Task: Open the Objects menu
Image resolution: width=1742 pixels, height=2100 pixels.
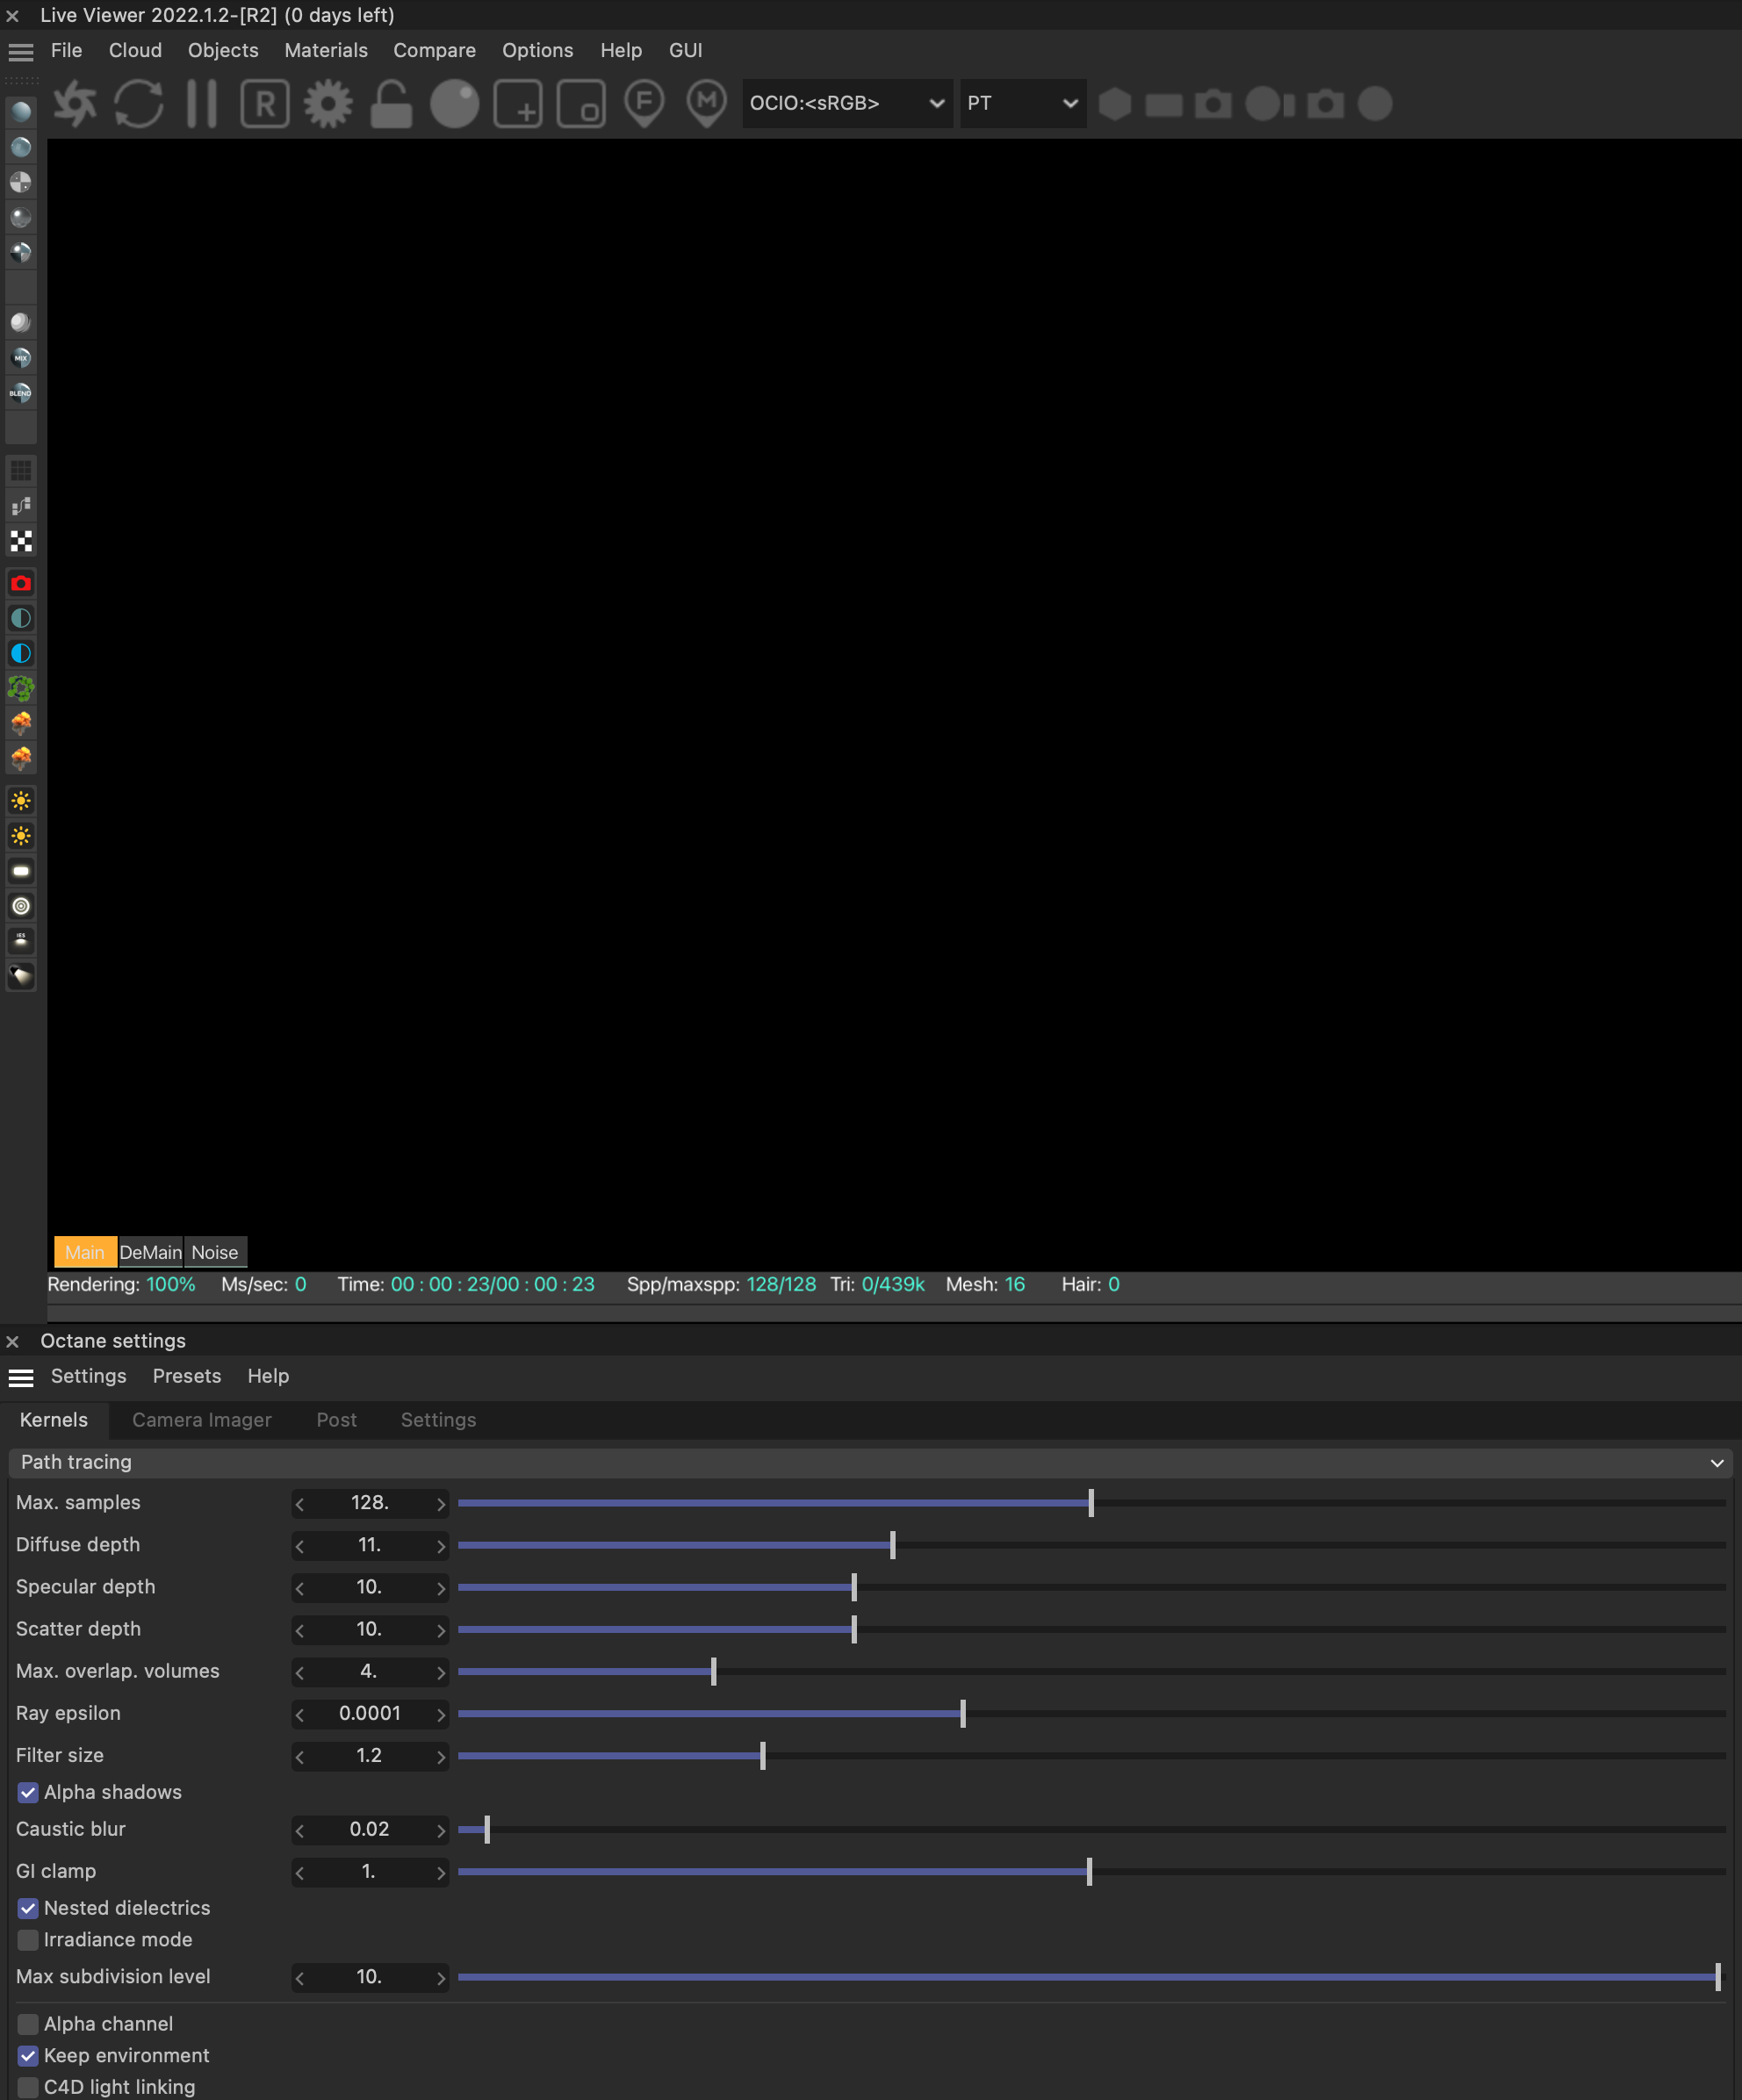Action: [223, 50]
